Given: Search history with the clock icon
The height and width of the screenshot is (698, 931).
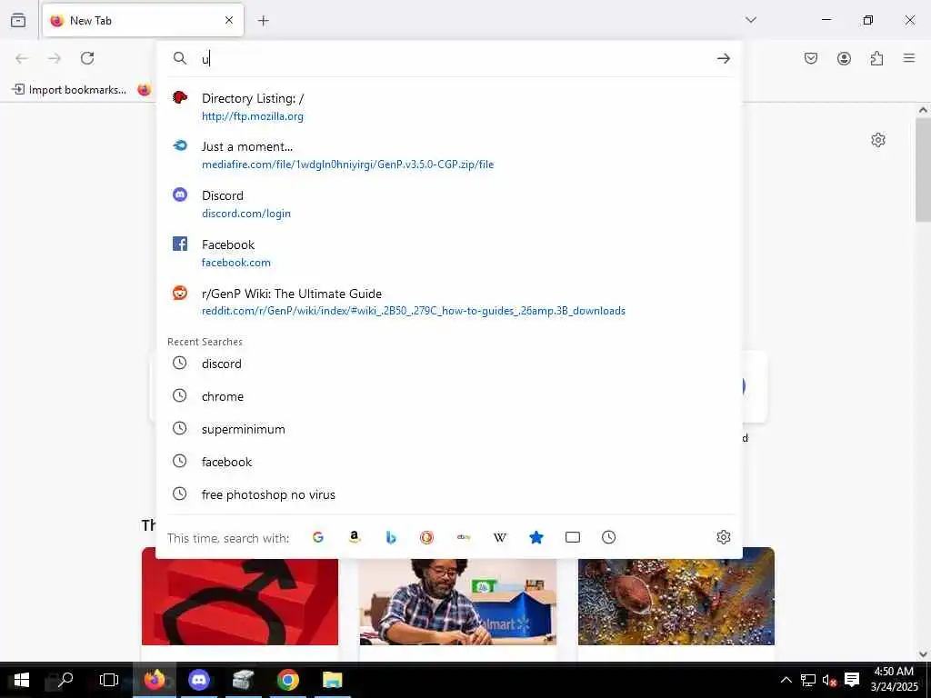Looking at the screenshot, I should [x=608, y=537].
